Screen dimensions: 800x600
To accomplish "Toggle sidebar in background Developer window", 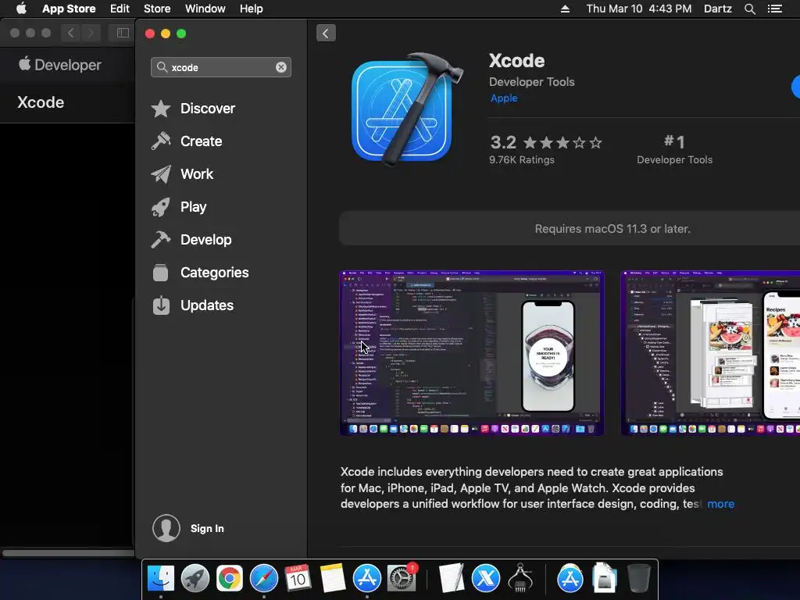I will pyautogui.click(x=123, y=33).
